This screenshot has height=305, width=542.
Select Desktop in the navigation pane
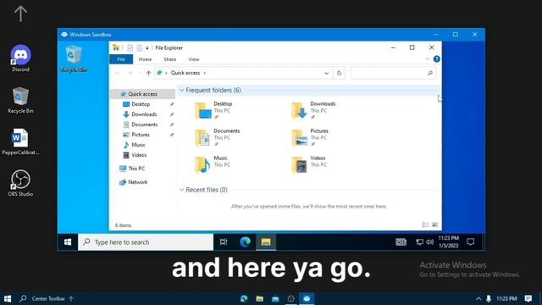pyautogui.click(x=141, y=104)
